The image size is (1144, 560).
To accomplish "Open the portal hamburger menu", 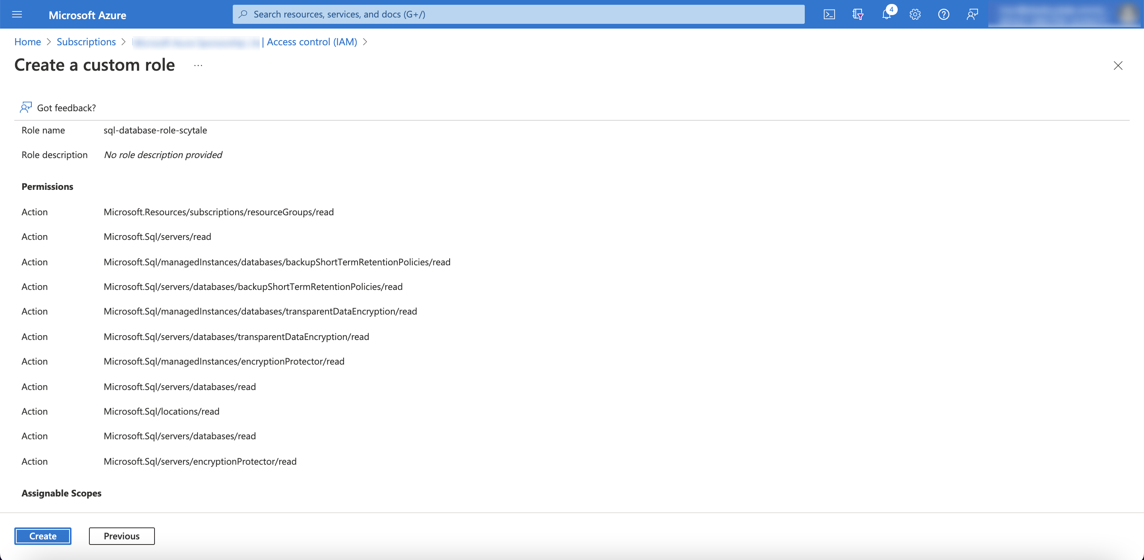I will coord(17,14).
